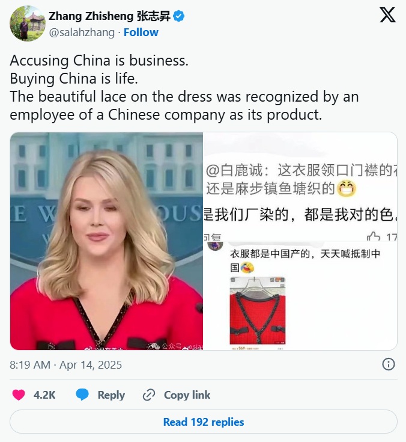Image resolution: width=406 pixels, height=442 pixels.
Task: Open the Chinese comment screenshot at top right
Action: click(300, 186)
